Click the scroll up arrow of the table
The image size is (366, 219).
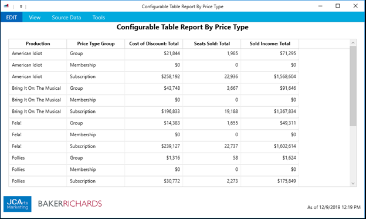click(353, 43)
